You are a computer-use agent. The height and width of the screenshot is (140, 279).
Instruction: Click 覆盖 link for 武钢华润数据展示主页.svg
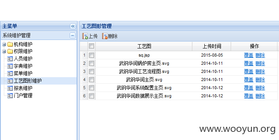tap(248, 96)
